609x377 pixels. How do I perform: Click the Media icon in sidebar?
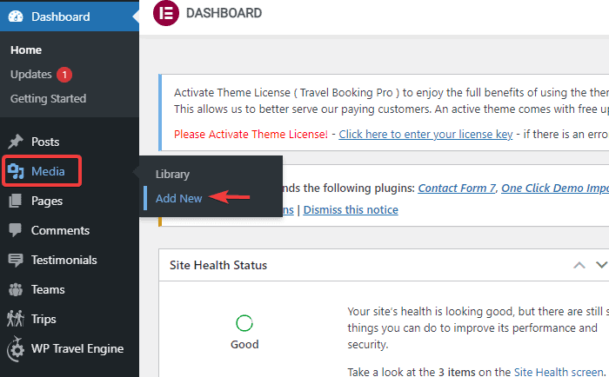(x=16, y=171)
